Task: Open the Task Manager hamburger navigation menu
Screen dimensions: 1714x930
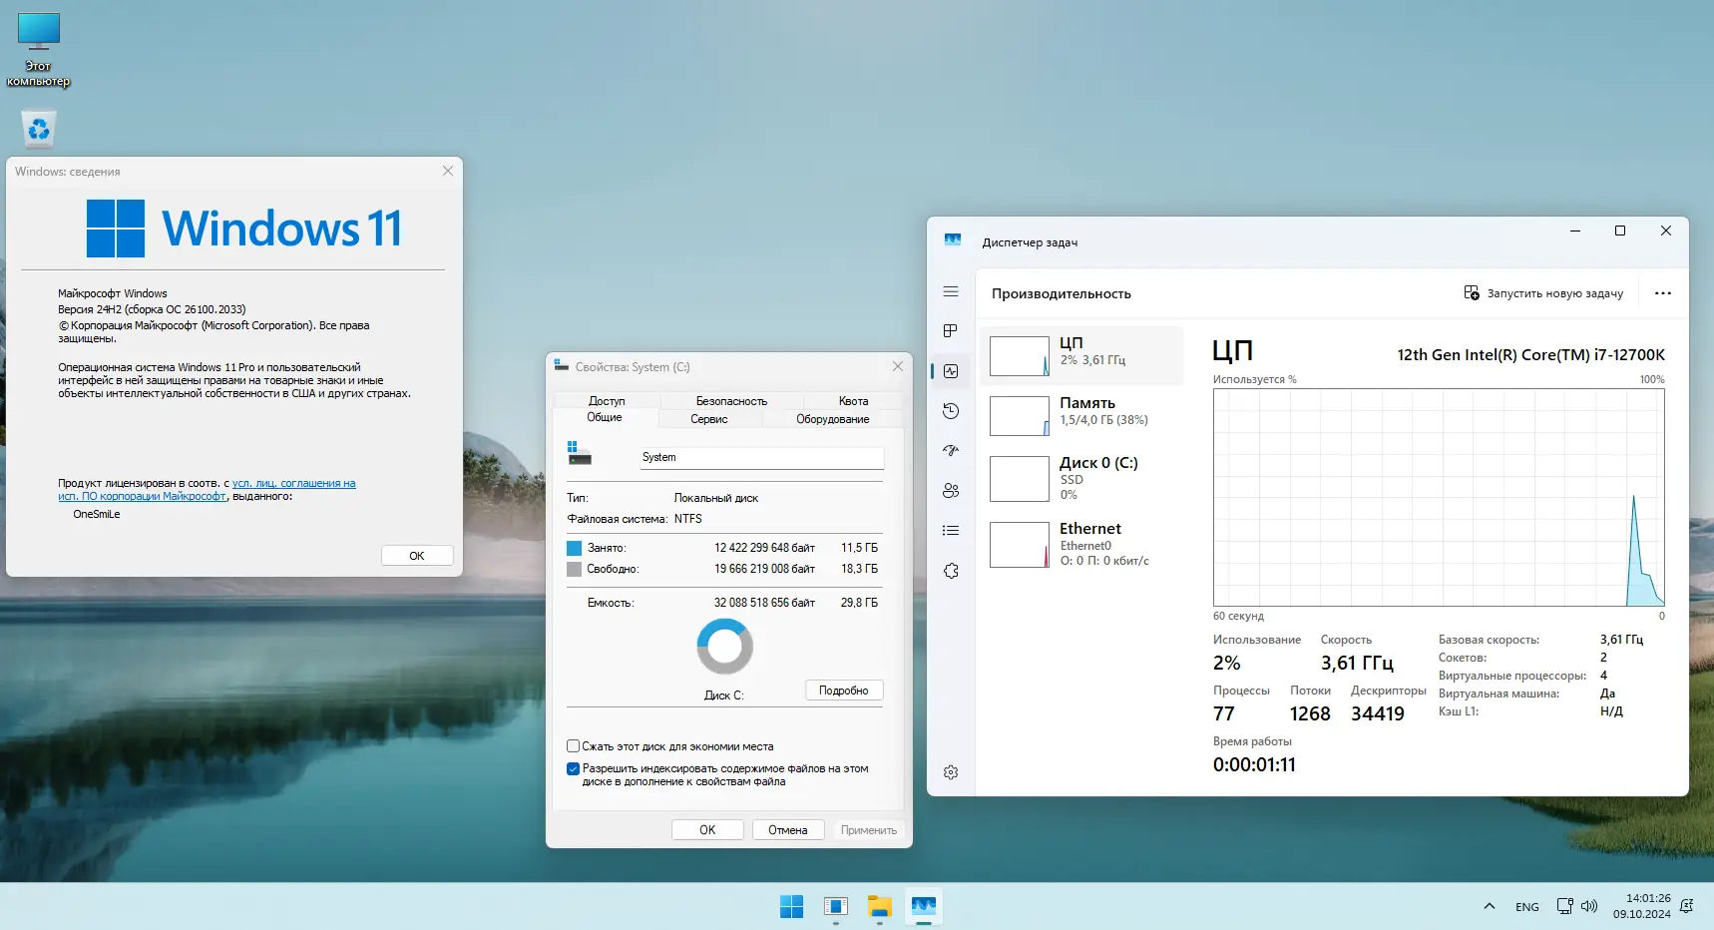Action: pyautogui.click(x=951, y=291)
